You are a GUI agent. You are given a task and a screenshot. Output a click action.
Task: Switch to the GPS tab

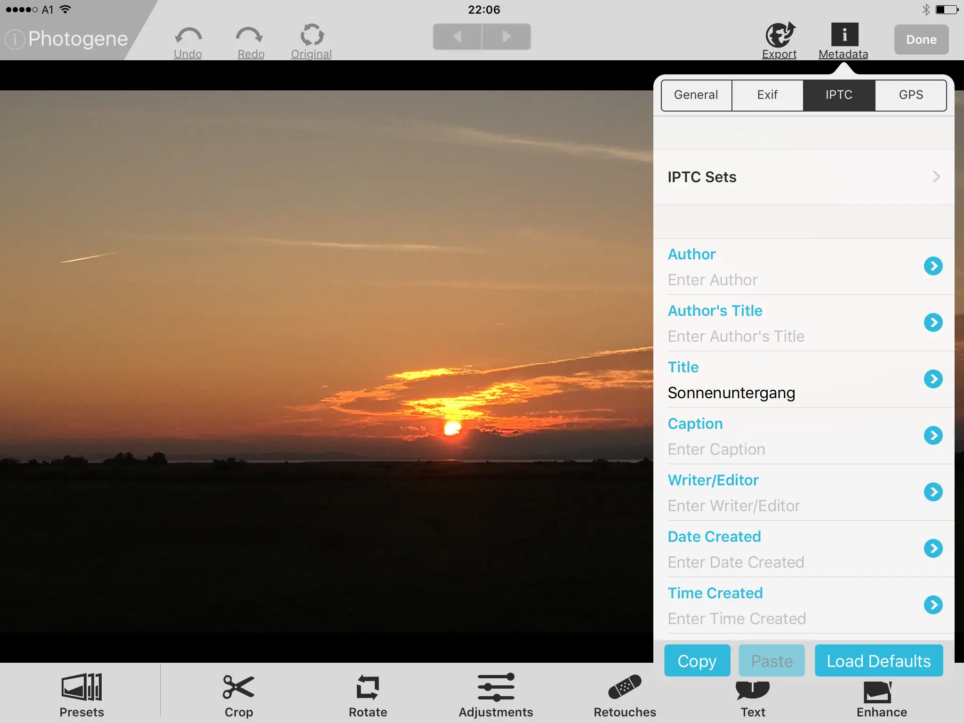pos(910,95)
